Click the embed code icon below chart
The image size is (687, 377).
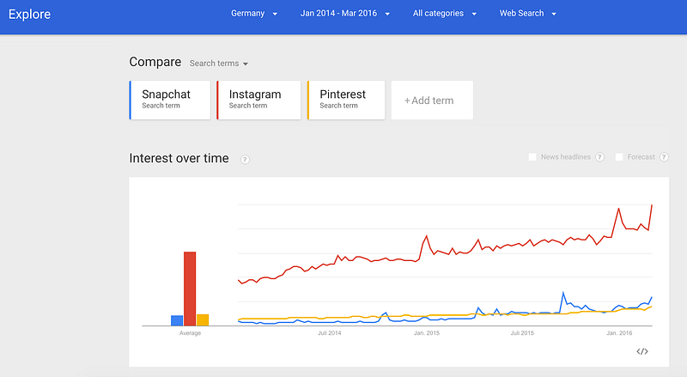click(641, 351)
